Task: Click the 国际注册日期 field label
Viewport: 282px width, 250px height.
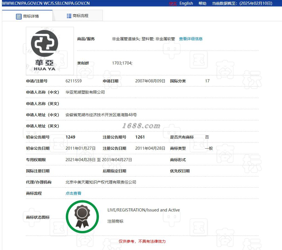Action: click(x=38, y=171)
